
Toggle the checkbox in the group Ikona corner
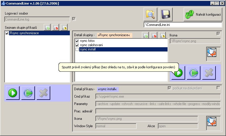[218, 34]
